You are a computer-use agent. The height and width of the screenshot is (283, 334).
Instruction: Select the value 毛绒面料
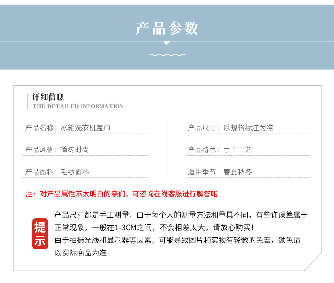click(75, 172)
